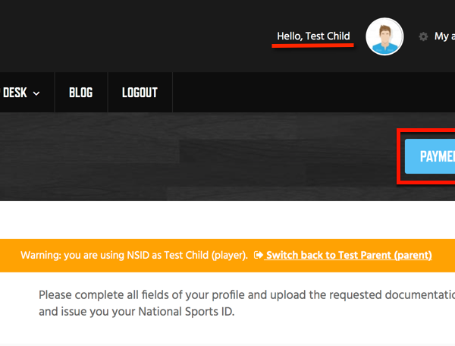Click the National Sports ID text line
The height and width of the screenshot is (346, 455).
tap(136, 312)
